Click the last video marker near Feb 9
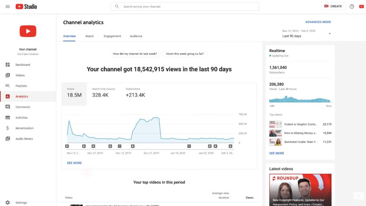366x206 pixels. (x=230, y=146)
